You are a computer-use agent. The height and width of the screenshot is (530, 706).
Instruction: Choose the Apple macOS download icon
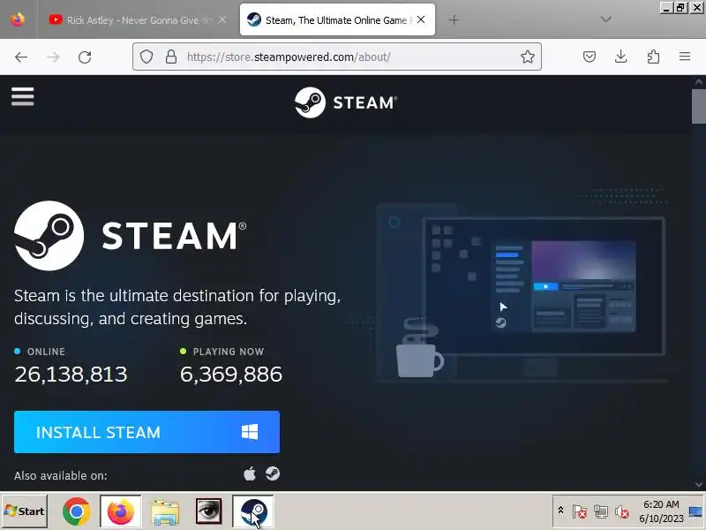[250, 474]
